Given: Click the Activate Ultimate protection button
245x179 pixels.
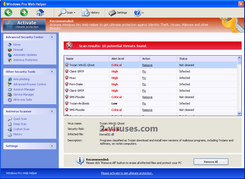Looking at the screenshot, I should coord(24,25).
